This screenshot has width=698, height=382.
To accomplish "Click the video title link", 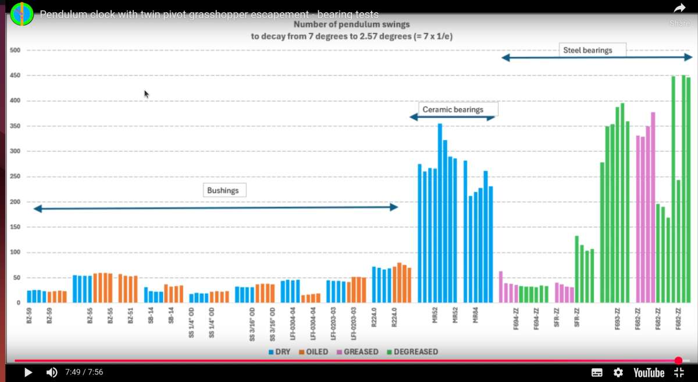I will coord(209,13).
